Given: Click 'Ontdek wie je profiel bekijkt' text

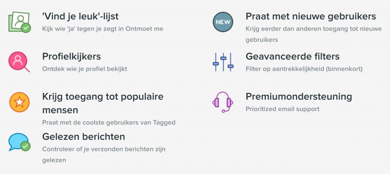Looking at the screenshot, I should tap(85, 69).
